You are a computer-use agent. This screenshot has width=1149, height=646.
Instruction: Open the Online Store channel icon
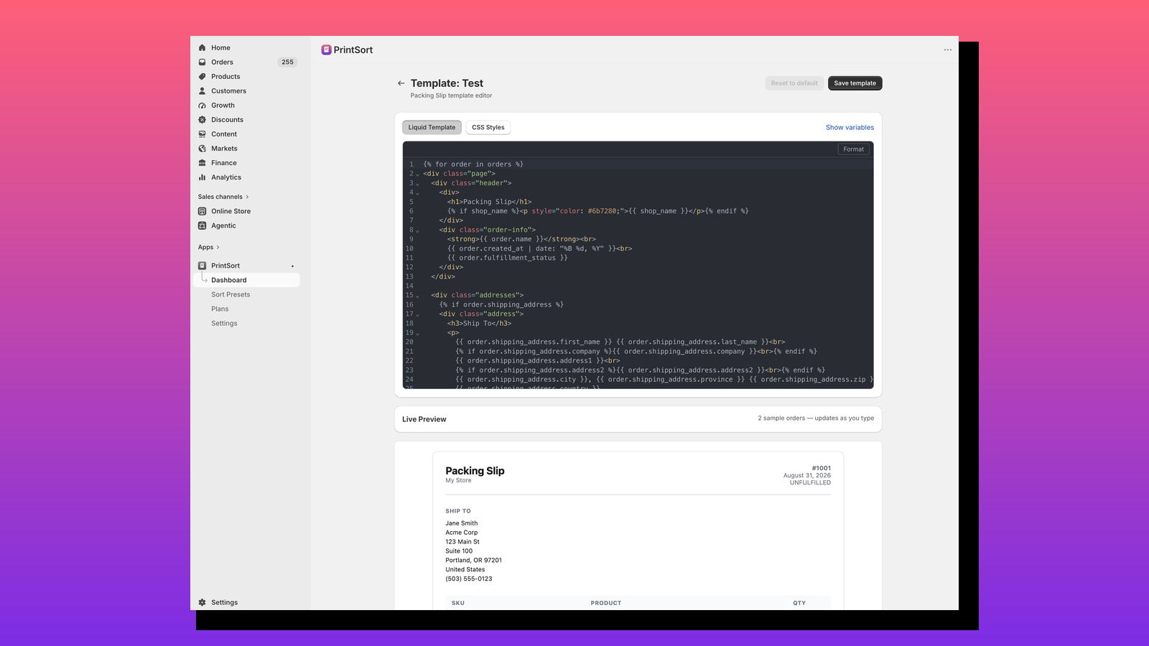click(202, 211)
